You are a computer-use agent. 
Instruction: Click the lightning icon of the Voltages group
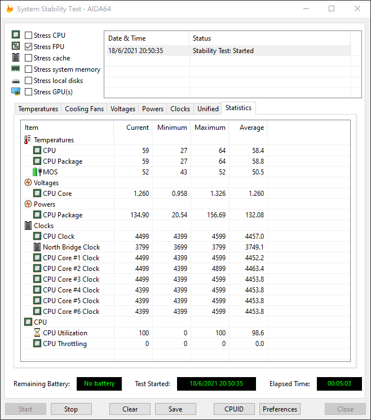pos(28,183)
